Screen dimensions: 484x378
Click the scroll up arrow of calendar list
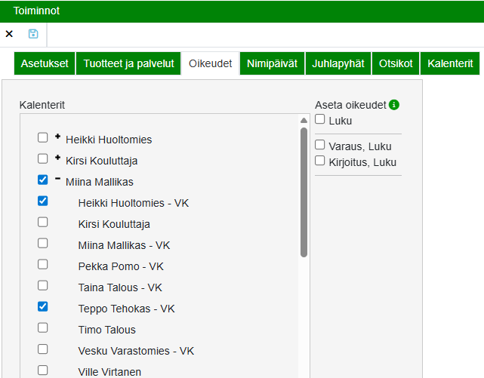pyautogui.click(x=304, y=121)
